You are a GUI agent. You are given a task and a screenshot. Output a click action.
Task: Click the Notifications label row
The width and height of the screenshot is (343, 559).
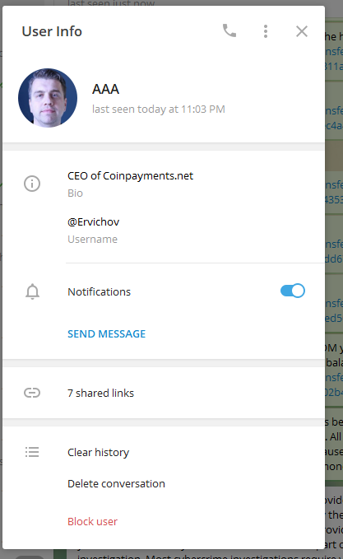pyautogui.click(x=163, y=291)
